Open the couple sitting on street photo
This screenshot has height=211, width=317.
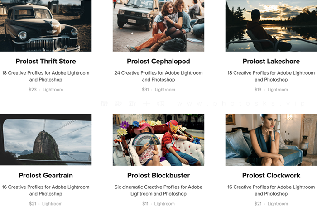pos(158,26)
